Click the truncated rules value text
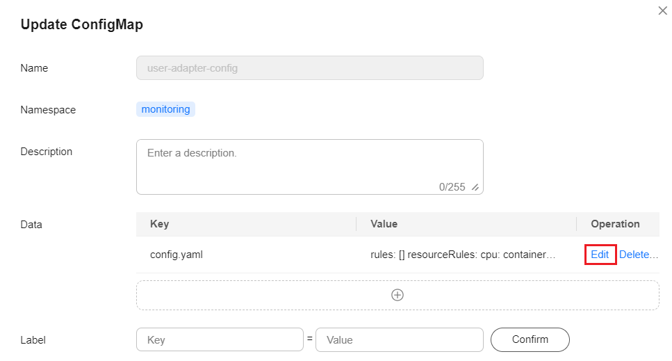672x361 pixels. (x=463, y=255)
